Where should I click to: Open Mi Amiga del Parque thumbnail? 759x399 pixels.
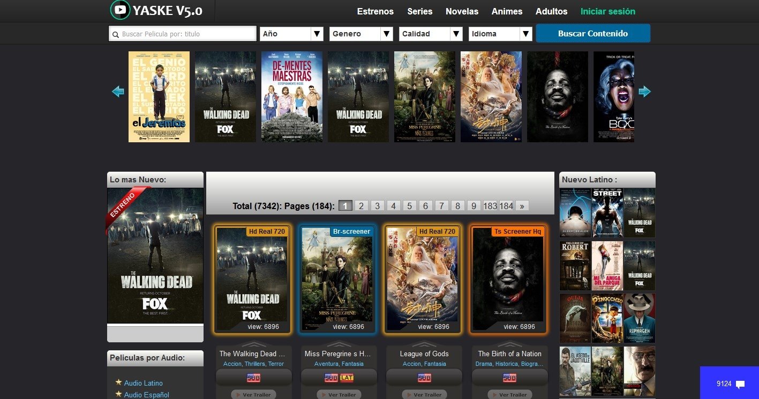607,266
